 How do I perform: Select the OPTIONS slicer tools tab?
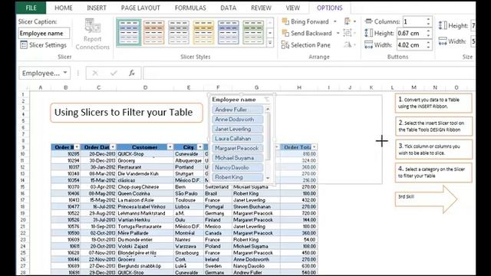pos(329,8)
